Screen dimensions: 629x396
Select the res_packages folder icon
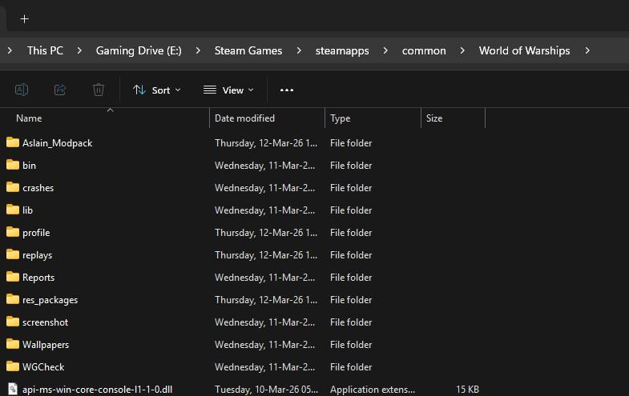pyautogui.click(x=13, y=299)
